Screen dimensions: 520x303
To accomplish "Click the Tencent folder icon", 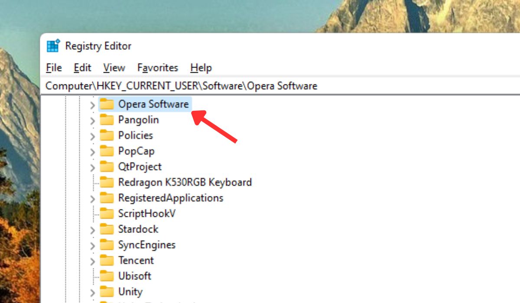I will (107, 260).
